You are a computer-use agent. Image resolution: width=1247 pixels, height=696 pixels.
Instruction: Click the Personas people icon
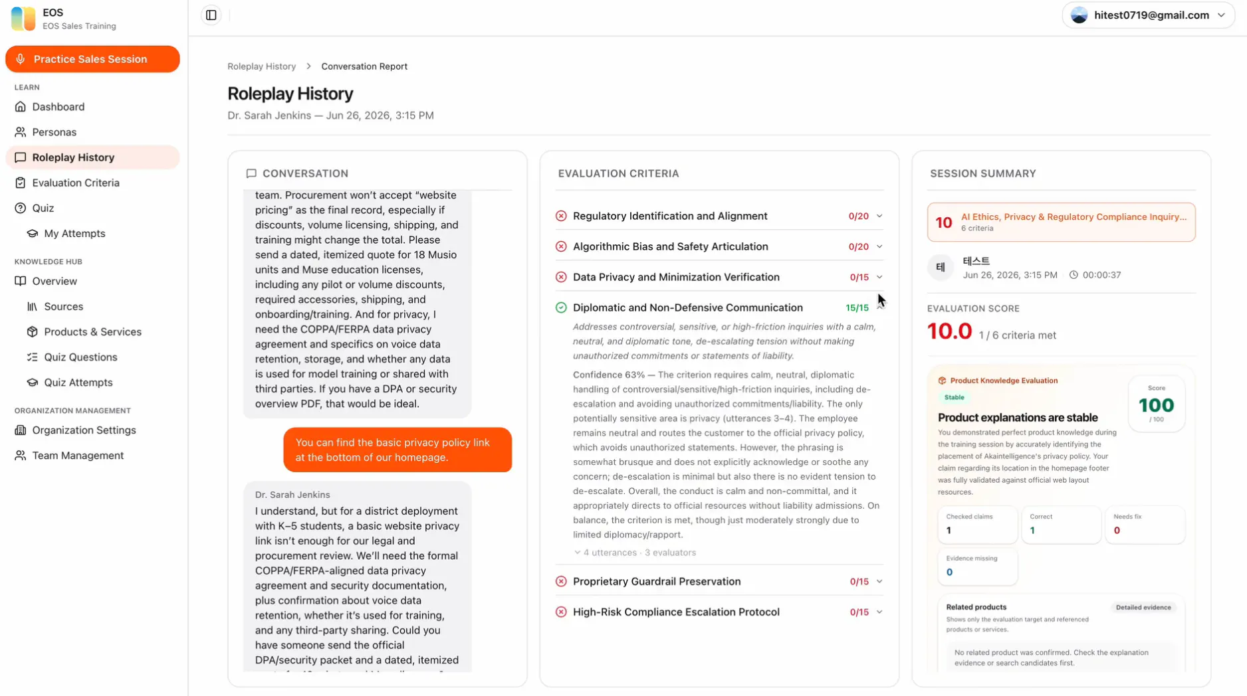21,132
